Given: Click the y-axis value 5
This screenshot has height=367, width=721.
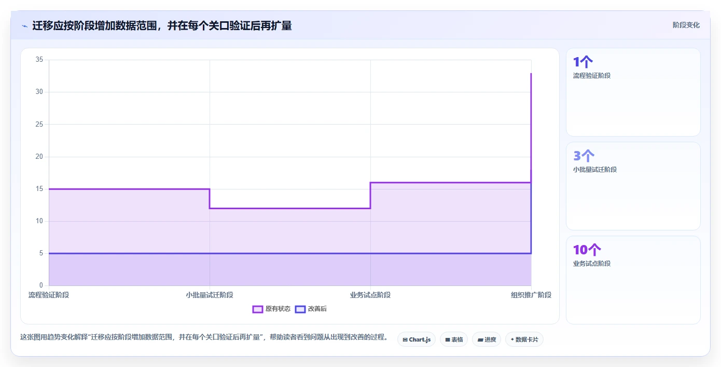Looking at the screenshot, I should coord(41,253).
